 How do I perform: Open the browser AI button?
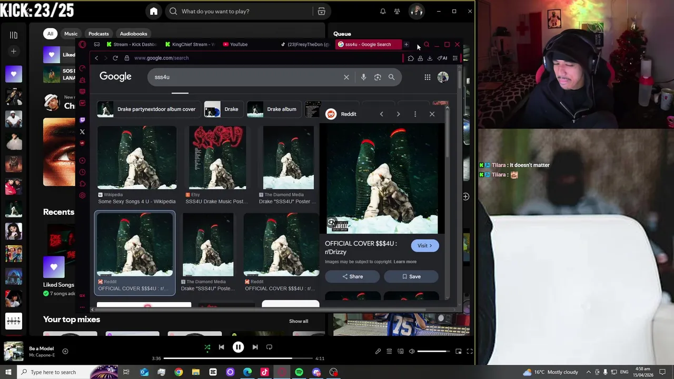[x=442, y=58]
